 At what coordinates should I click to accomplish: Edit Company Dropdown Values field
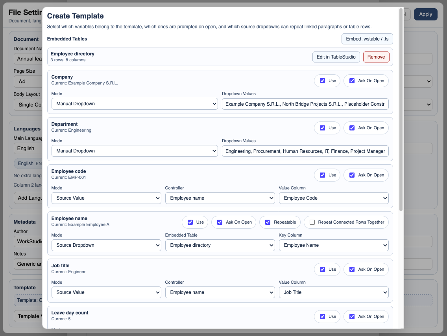point(305,104)
